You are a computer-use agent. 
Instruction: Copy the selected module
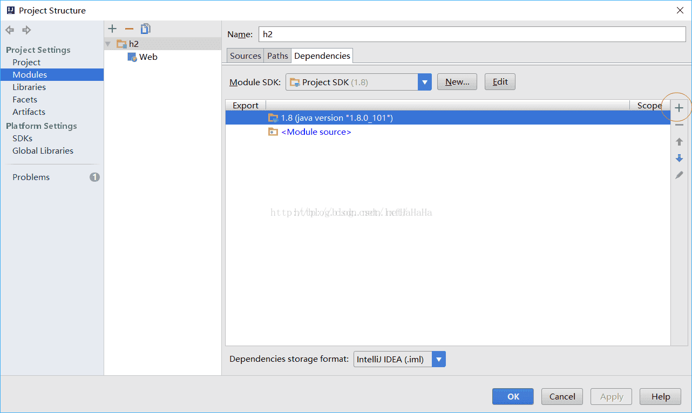(146, 29)
